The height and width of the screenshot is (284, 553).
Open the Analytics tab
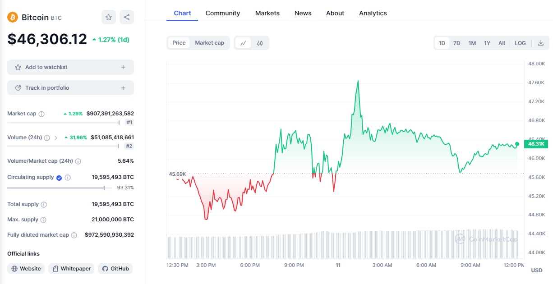tap(373, 13)
